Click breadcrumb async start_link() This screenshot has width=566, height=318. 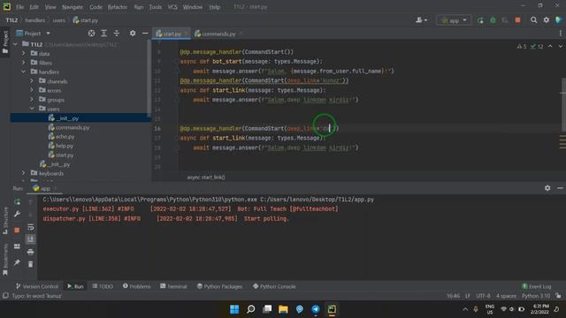[x=206, y=177]
